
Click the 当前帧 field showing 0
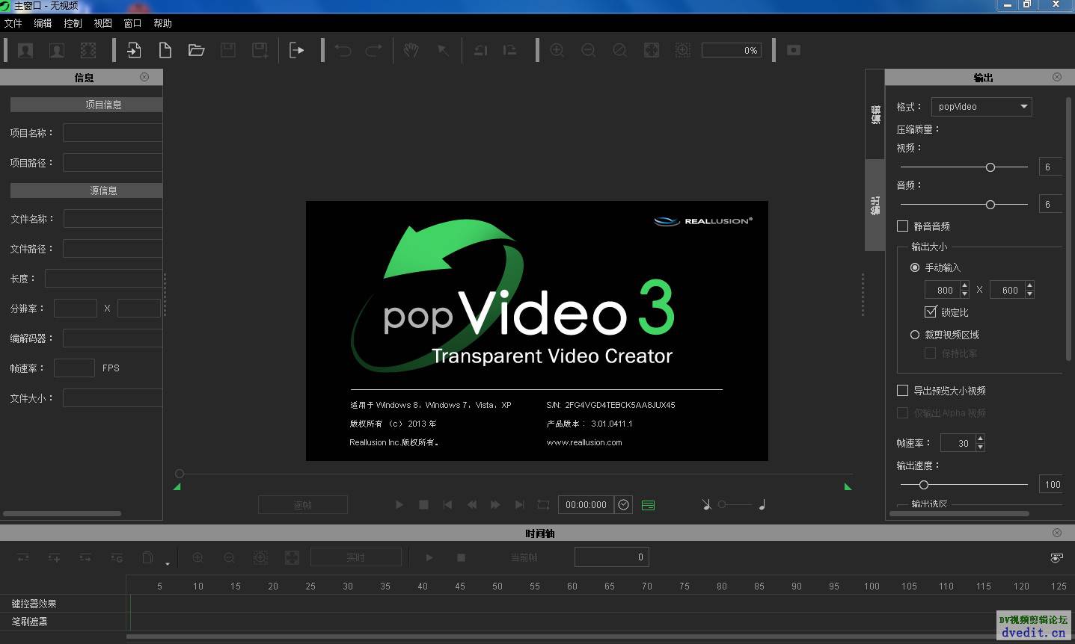click(x=611, y=557)
